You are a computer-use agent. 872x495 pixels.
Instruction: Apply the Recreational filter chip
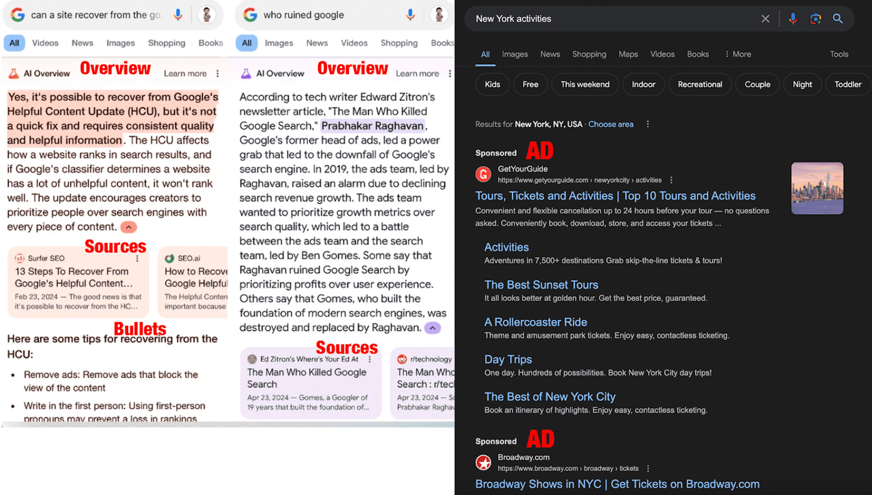700,85
